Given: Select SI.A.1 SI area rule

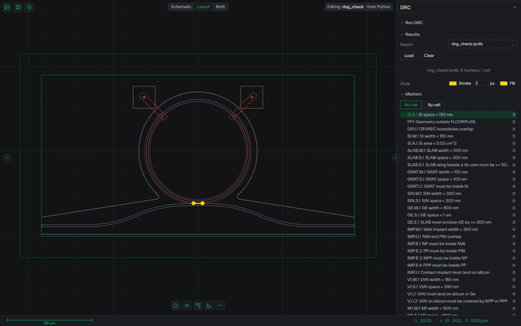Looking at the screenshot, I should [x=458, y=143].
